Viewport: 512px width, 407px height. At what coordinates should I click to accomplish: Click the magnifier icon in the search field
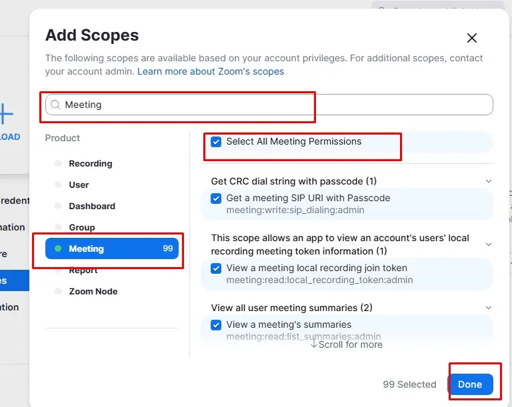(55, 105)
